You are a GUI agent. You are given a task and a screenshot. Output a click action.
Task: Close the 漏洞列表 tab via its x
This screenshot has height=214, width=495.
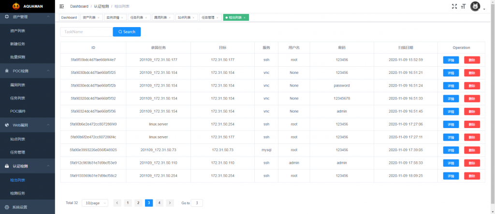(170, 18)
